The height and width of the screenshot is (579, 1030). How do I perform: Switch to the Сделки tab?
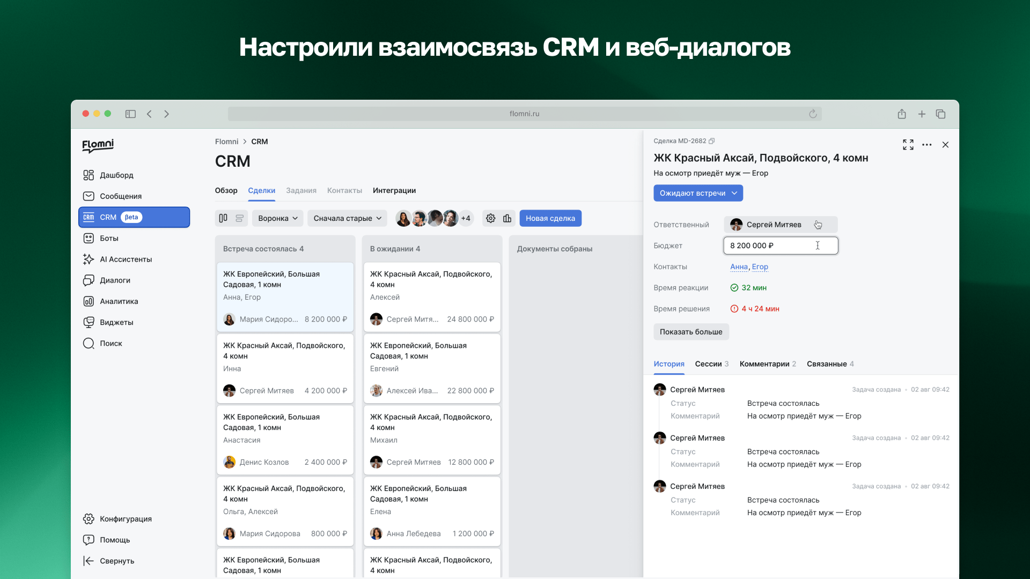pos(262,190)
